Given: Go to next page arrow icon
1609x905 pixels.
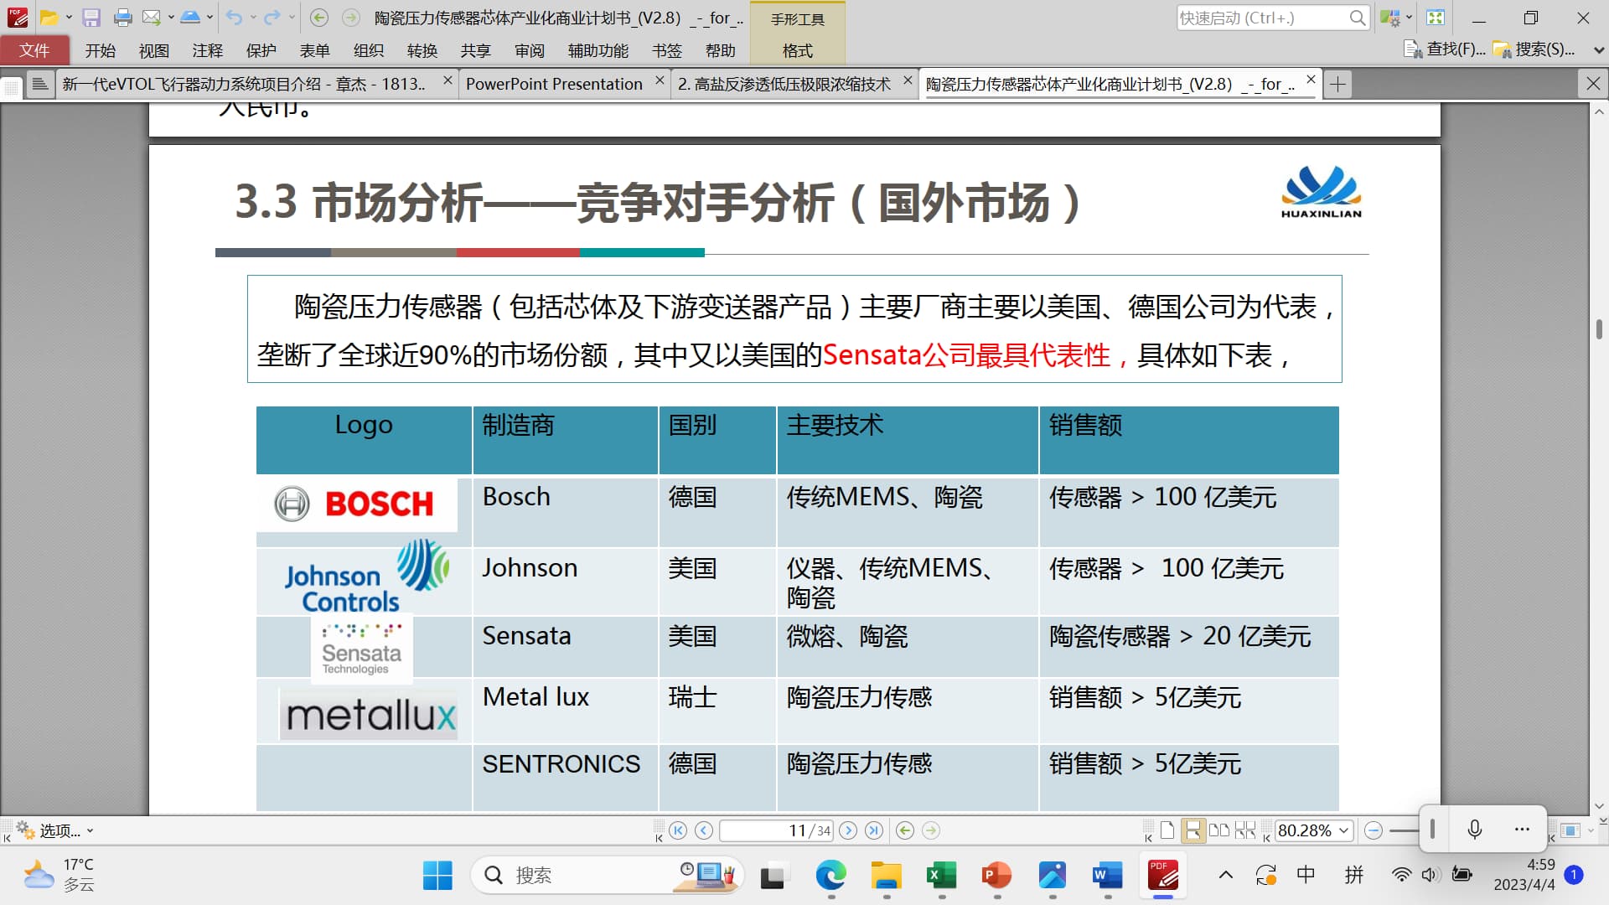Looking at the screenshot, I should (848, 830).
